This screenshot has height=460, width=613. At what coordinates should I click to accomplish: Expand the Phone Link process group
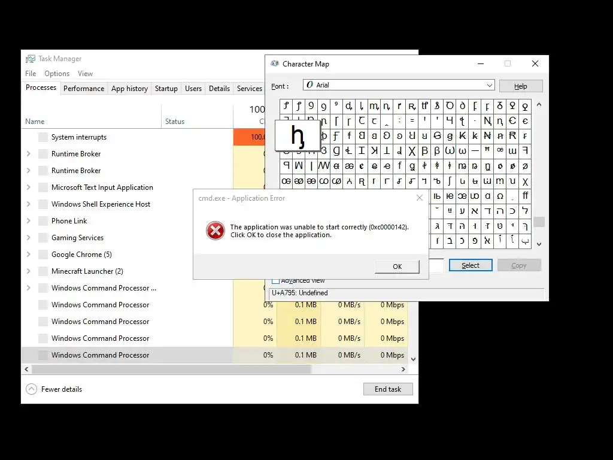click(29, 220)
